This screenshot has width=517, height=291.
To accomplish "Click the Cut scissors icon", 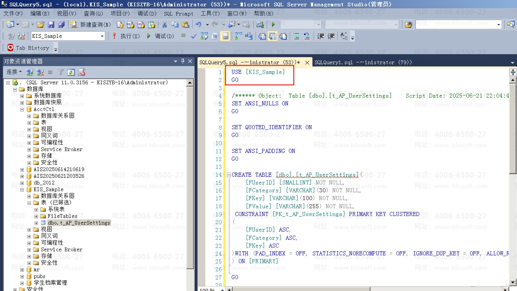I will [x=164, y=24].
